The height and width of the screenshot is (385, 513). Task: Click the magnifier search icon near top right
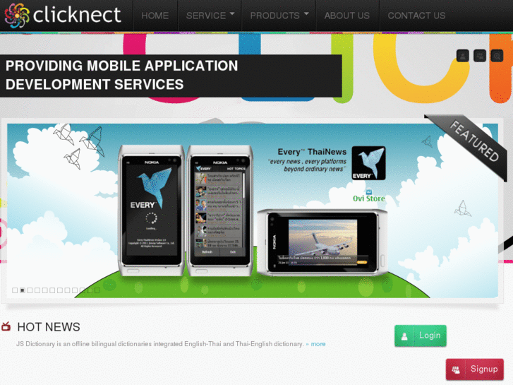pyautogui.click(x=497, y=56)
